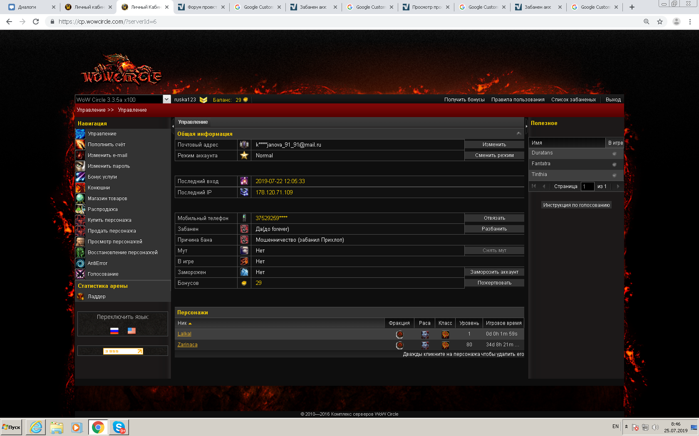Screen dimensions: 699x436
Task: Click the Russian flag language icon
Action: (114, 331)
